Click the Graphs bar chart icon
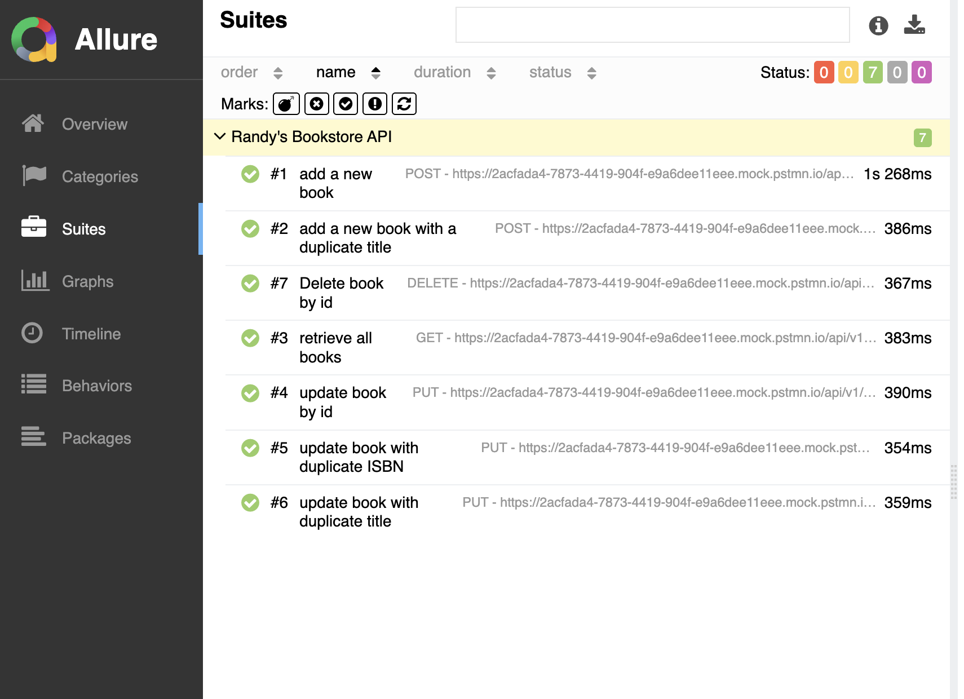Screen dimensions: 964x699 pyautogui.click(x=35, y=280)
